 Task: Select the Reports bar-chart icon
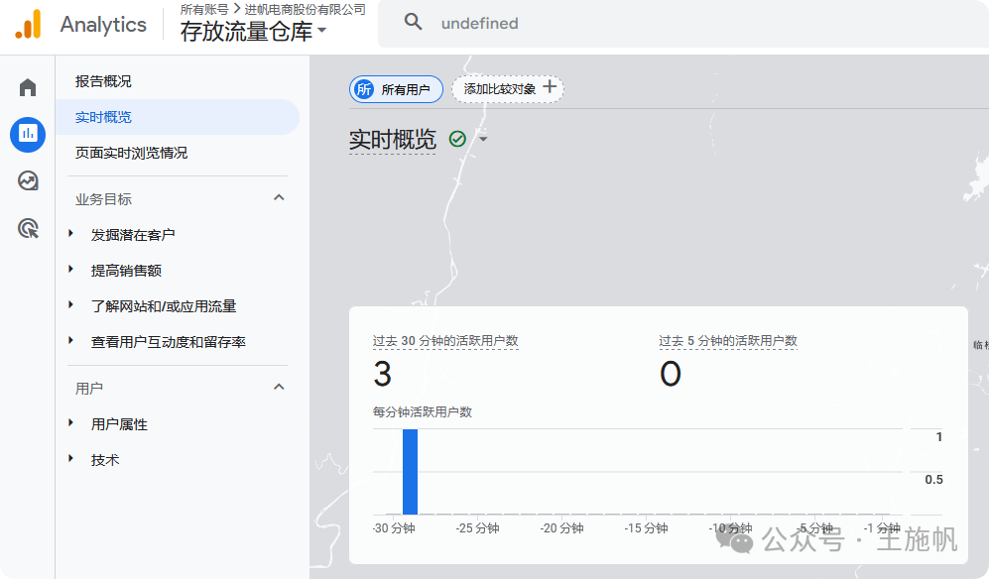(x=28, y=135)
